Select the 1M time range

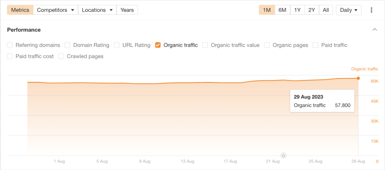(x=267, y=10)
